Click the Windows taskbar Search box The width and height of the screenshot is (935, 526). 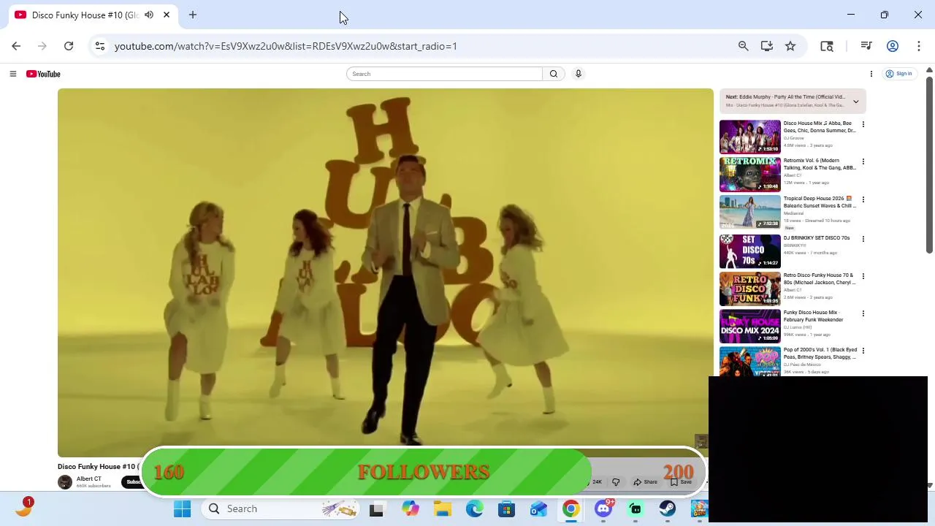[x=280, y=508]
